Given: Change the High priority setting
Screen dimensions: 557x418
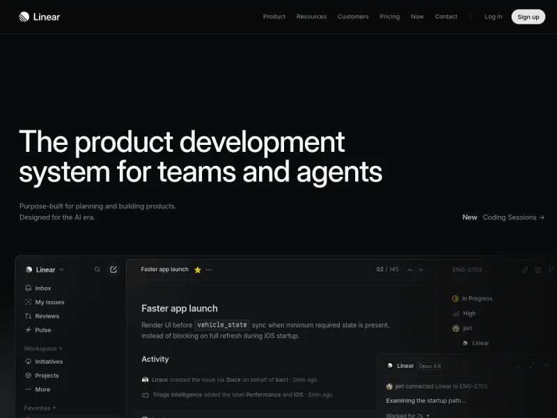Looking at the screenshot, I should 464,313.
